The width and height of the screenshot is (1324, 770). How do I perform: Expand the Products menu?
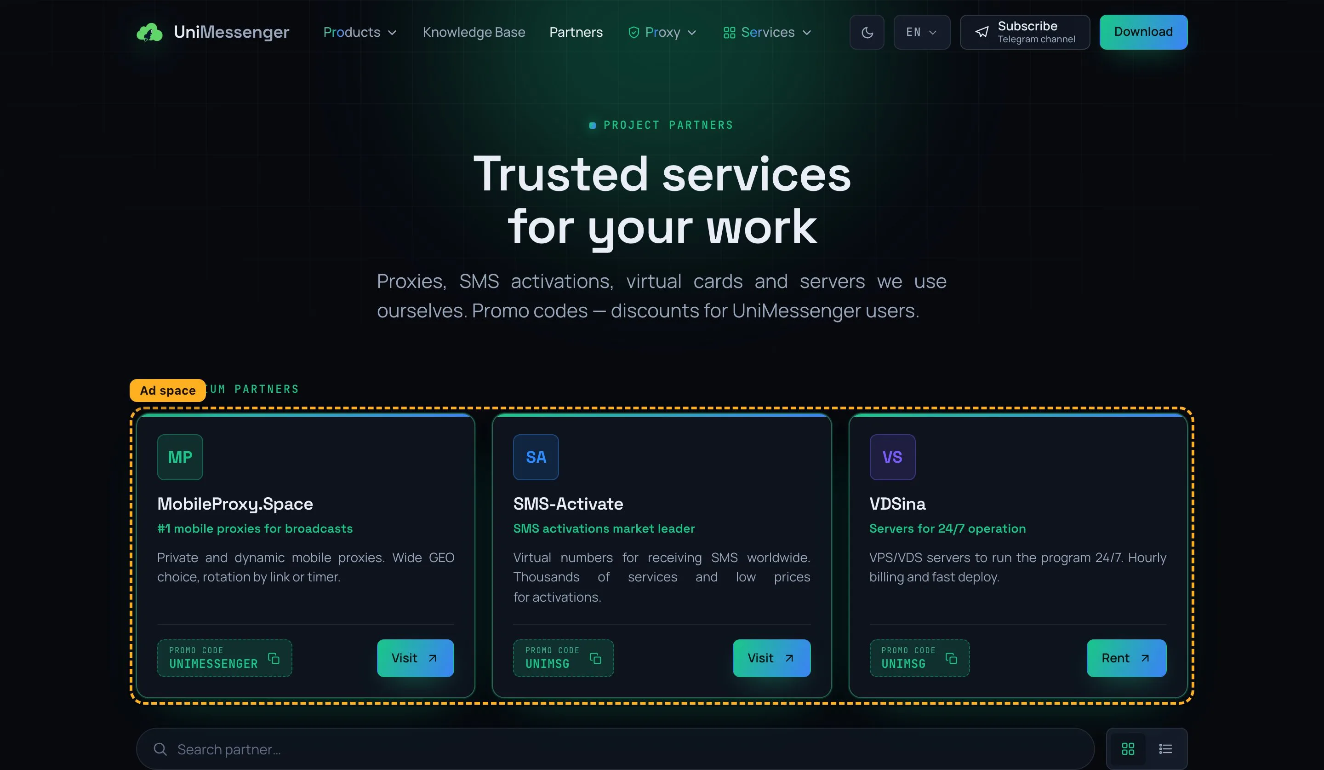360,32
